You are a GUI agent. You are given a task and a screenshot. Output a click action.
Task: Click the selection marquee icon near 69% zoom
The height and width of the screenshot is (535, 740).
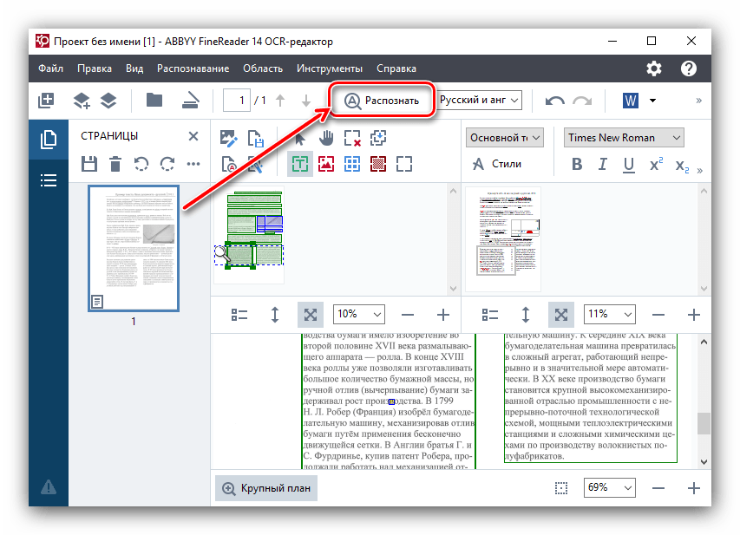(x=561, y=488)
